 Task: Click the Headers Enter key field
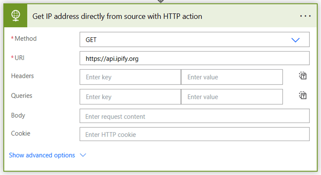(130, 77)
